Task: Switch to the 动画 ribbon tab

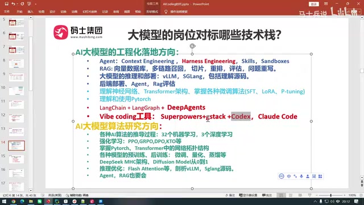Action: point(75,11)
